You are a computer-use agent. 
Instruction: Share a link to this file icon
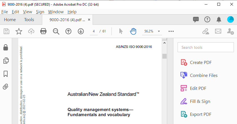click(x=206, y=31)
